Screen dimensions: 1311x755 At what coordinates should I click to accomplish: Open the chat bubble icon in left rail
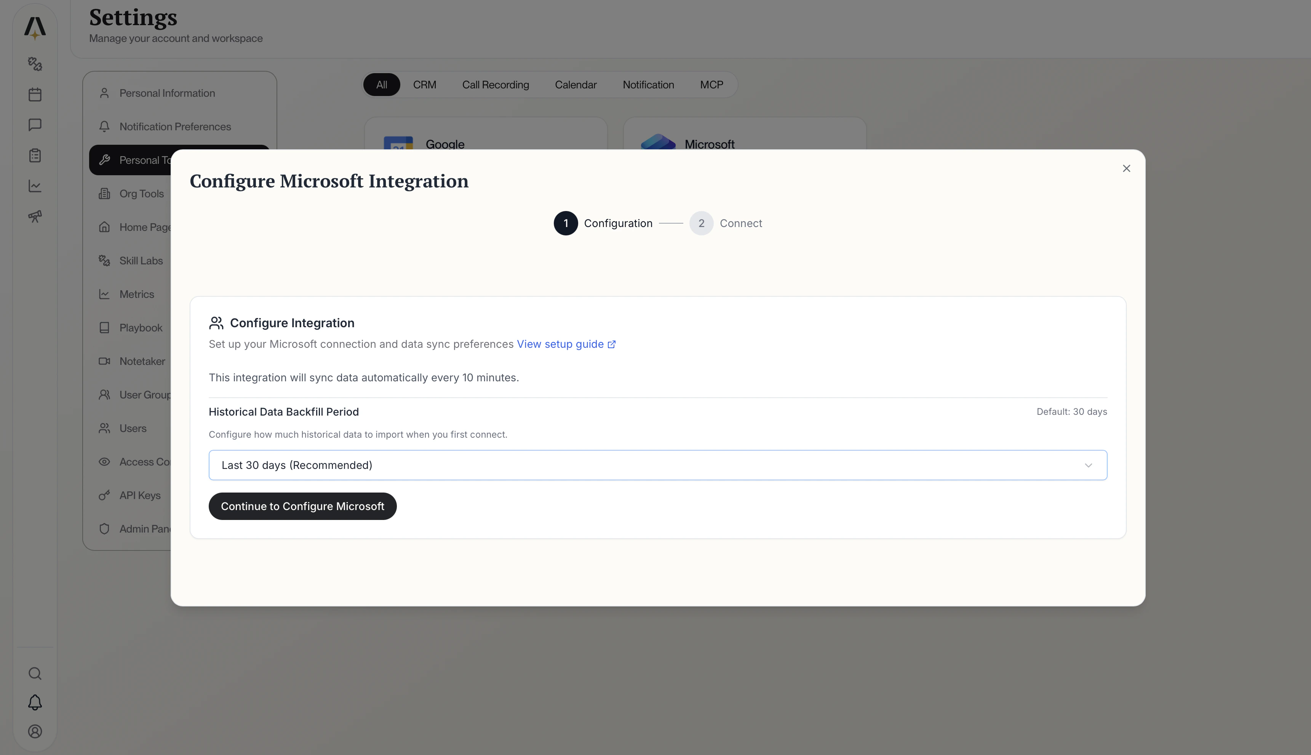35,125
